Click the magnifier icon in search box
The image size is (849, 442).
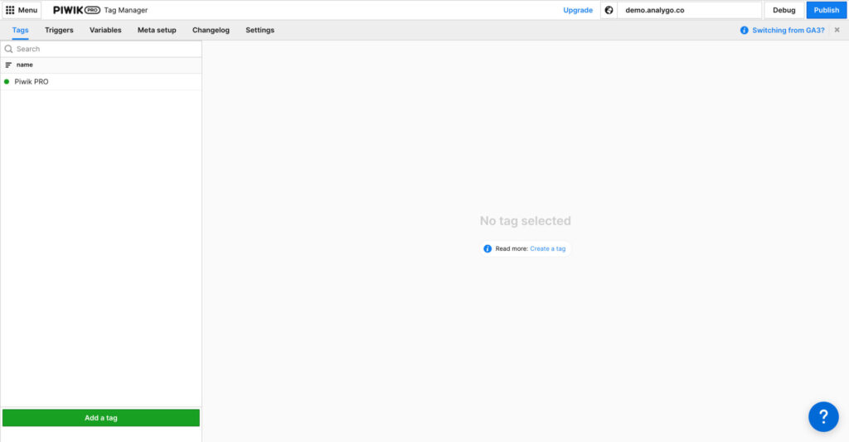(x=8, y=49)
